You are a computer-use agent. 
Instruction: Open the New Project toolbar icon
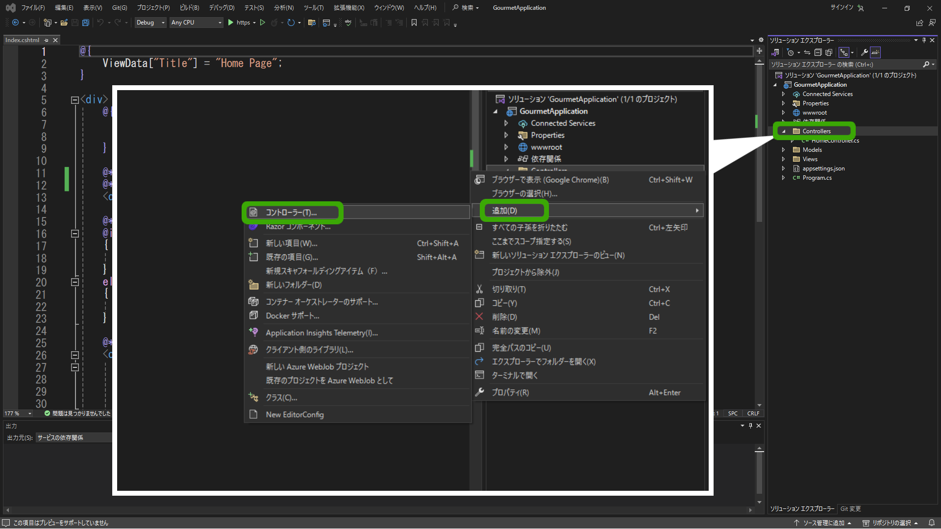[48, 23]
